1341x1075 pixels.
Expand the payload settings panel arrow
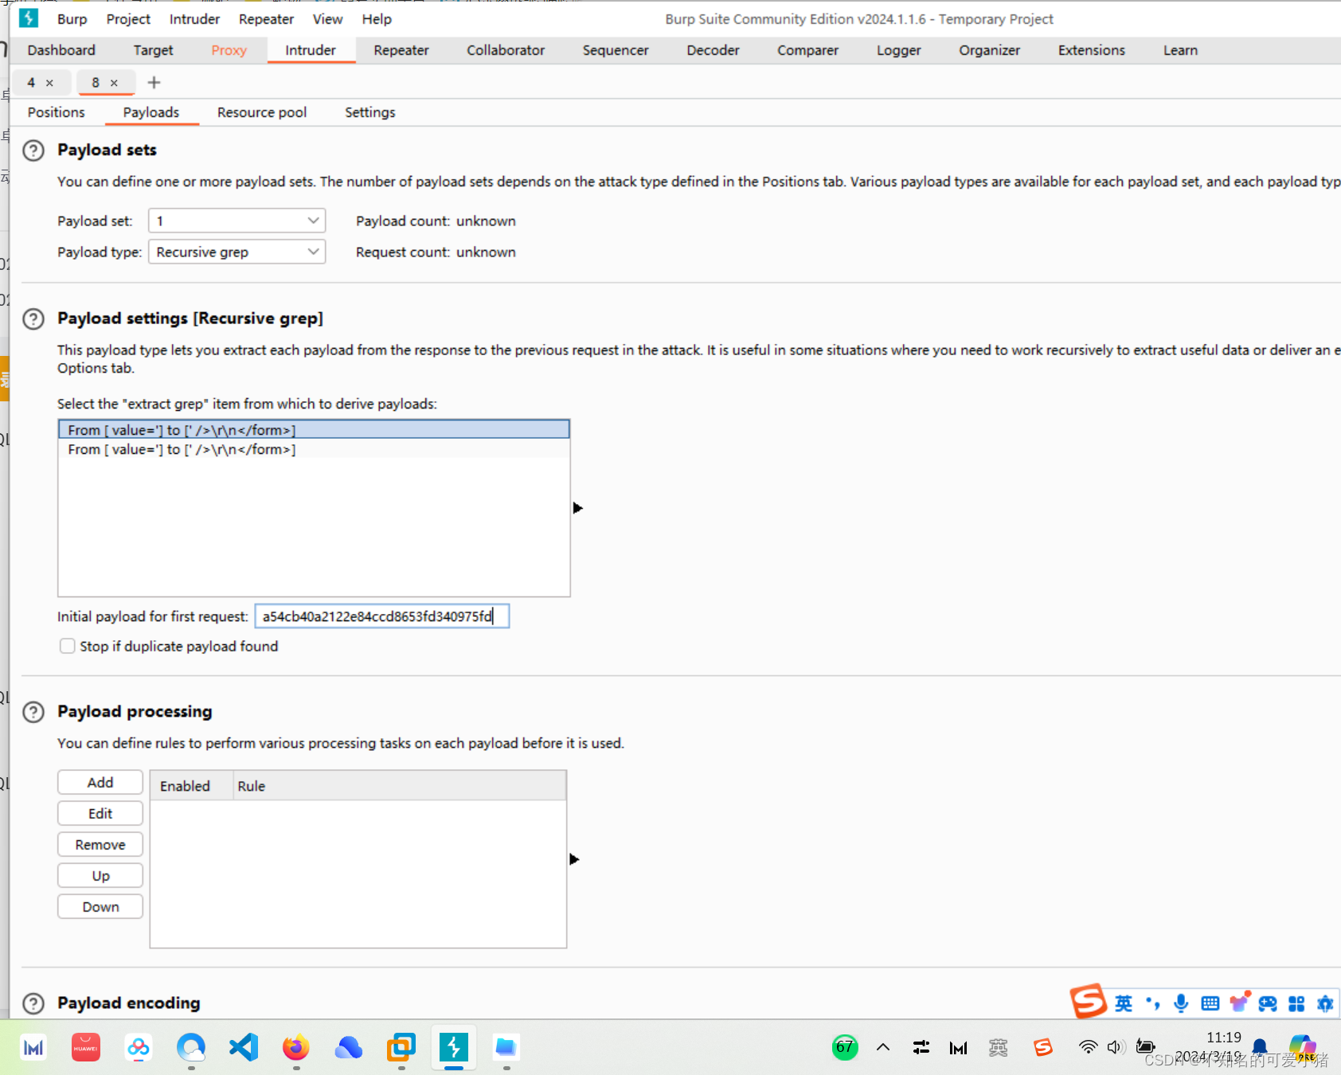pyautogui.click(x=578, y=508)
